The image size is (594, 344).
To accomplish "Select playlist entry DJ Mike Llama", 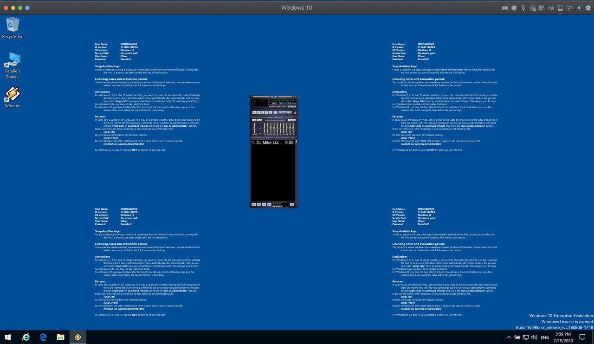I will pos(272,143).
